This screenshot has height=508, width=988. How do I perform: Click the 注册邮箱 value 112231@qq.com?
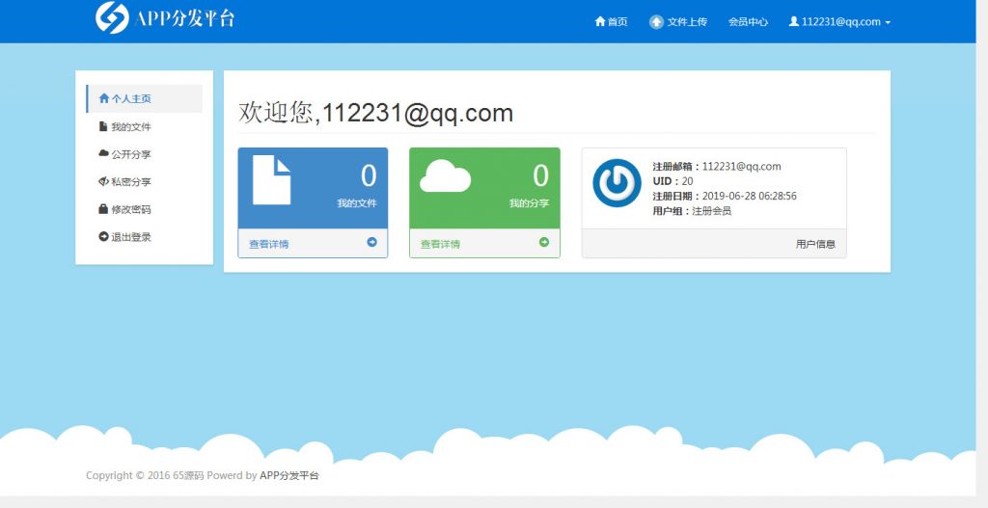742,166
